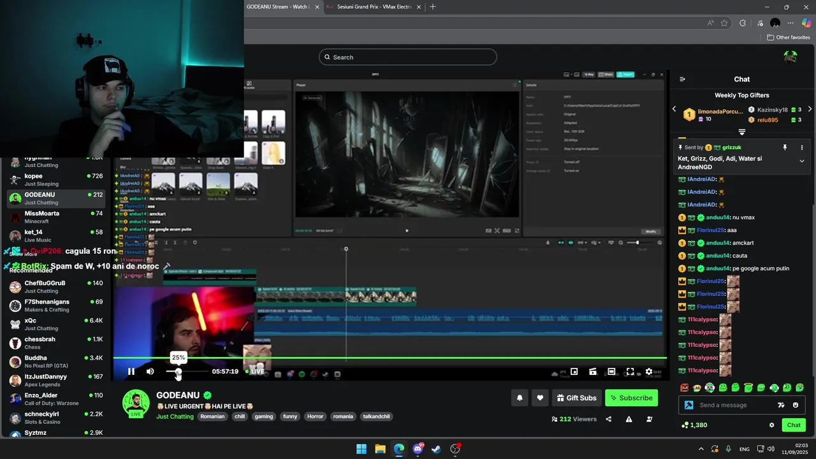View the 1,380 channel points balance
This screenshot has width=816, height=459.
pyautogui.click(x=694, y=425)
